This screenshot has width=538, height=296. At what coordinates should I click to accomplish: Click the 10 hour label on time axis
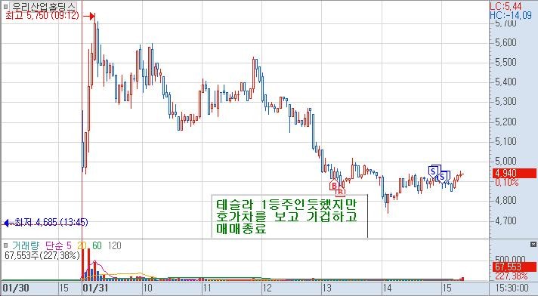tap(147, 288)
